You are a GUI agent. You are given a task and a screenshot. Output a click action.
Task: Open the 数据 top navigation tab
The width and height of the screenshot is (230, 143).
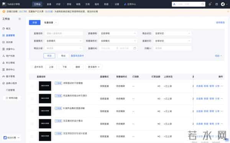[x=106, y=4]
